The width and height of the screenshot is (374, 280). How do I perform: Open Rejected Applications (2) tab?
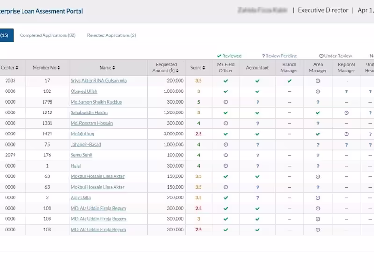[111, 35]
